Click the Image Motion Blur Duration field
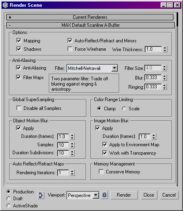The height and width of the screenshot is (211, 183). [145, 137]
